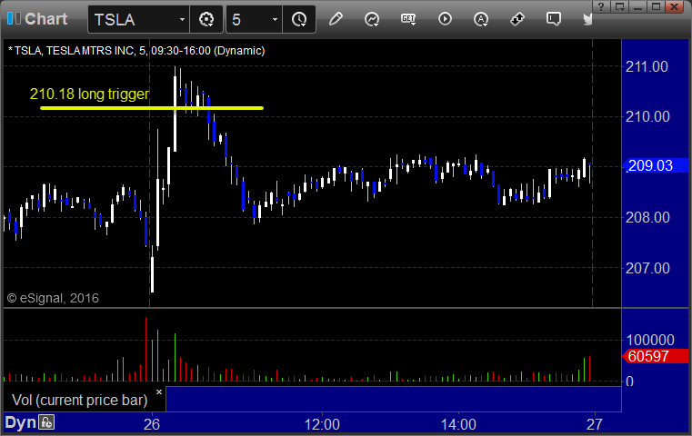Click the Twitter bird share icon
The height and width of the screenshot is (436, 692).
(587, 19)
